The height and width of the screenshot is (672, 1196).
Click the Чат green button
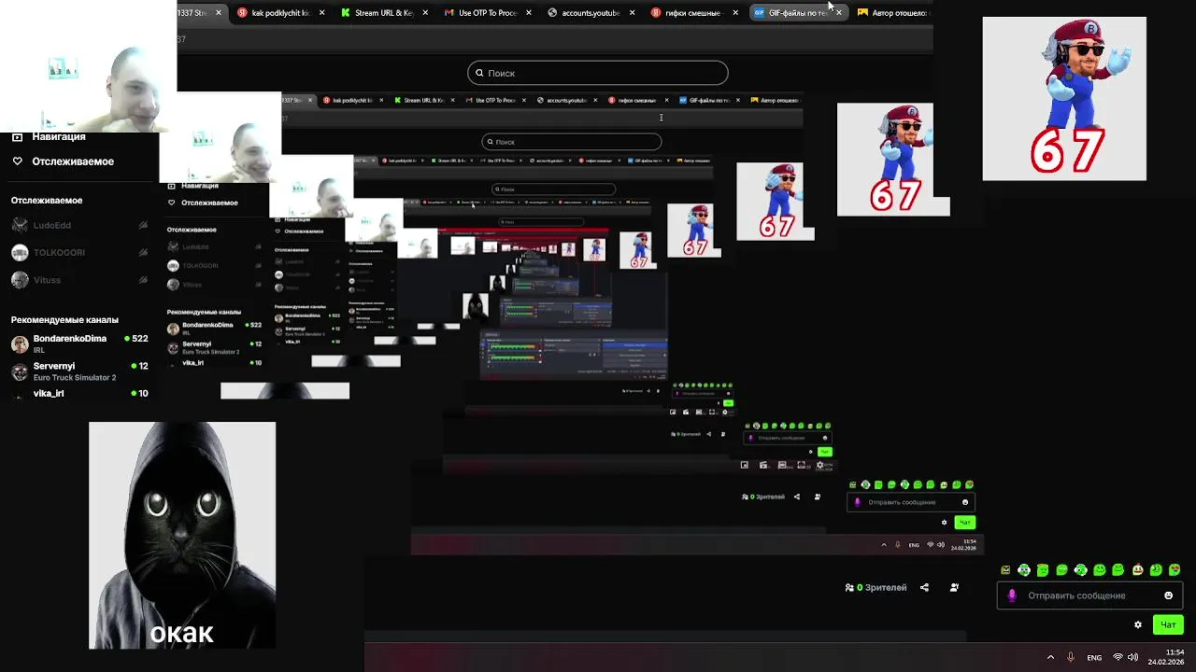coord(1168,624)
